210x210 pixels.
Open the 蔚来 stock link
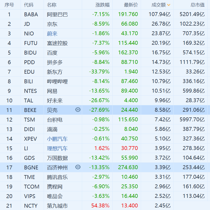[52, 34]
